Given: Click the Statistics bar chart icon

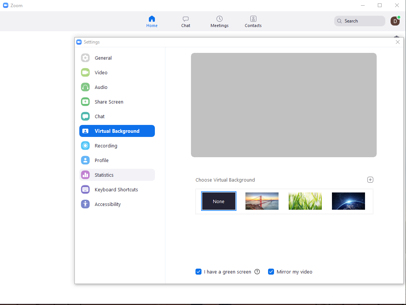Looking at the screenshot, I should click(x=85, y=175).
